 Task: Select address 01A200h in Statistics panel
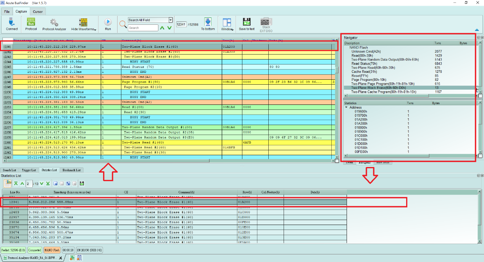pos(361,119)
